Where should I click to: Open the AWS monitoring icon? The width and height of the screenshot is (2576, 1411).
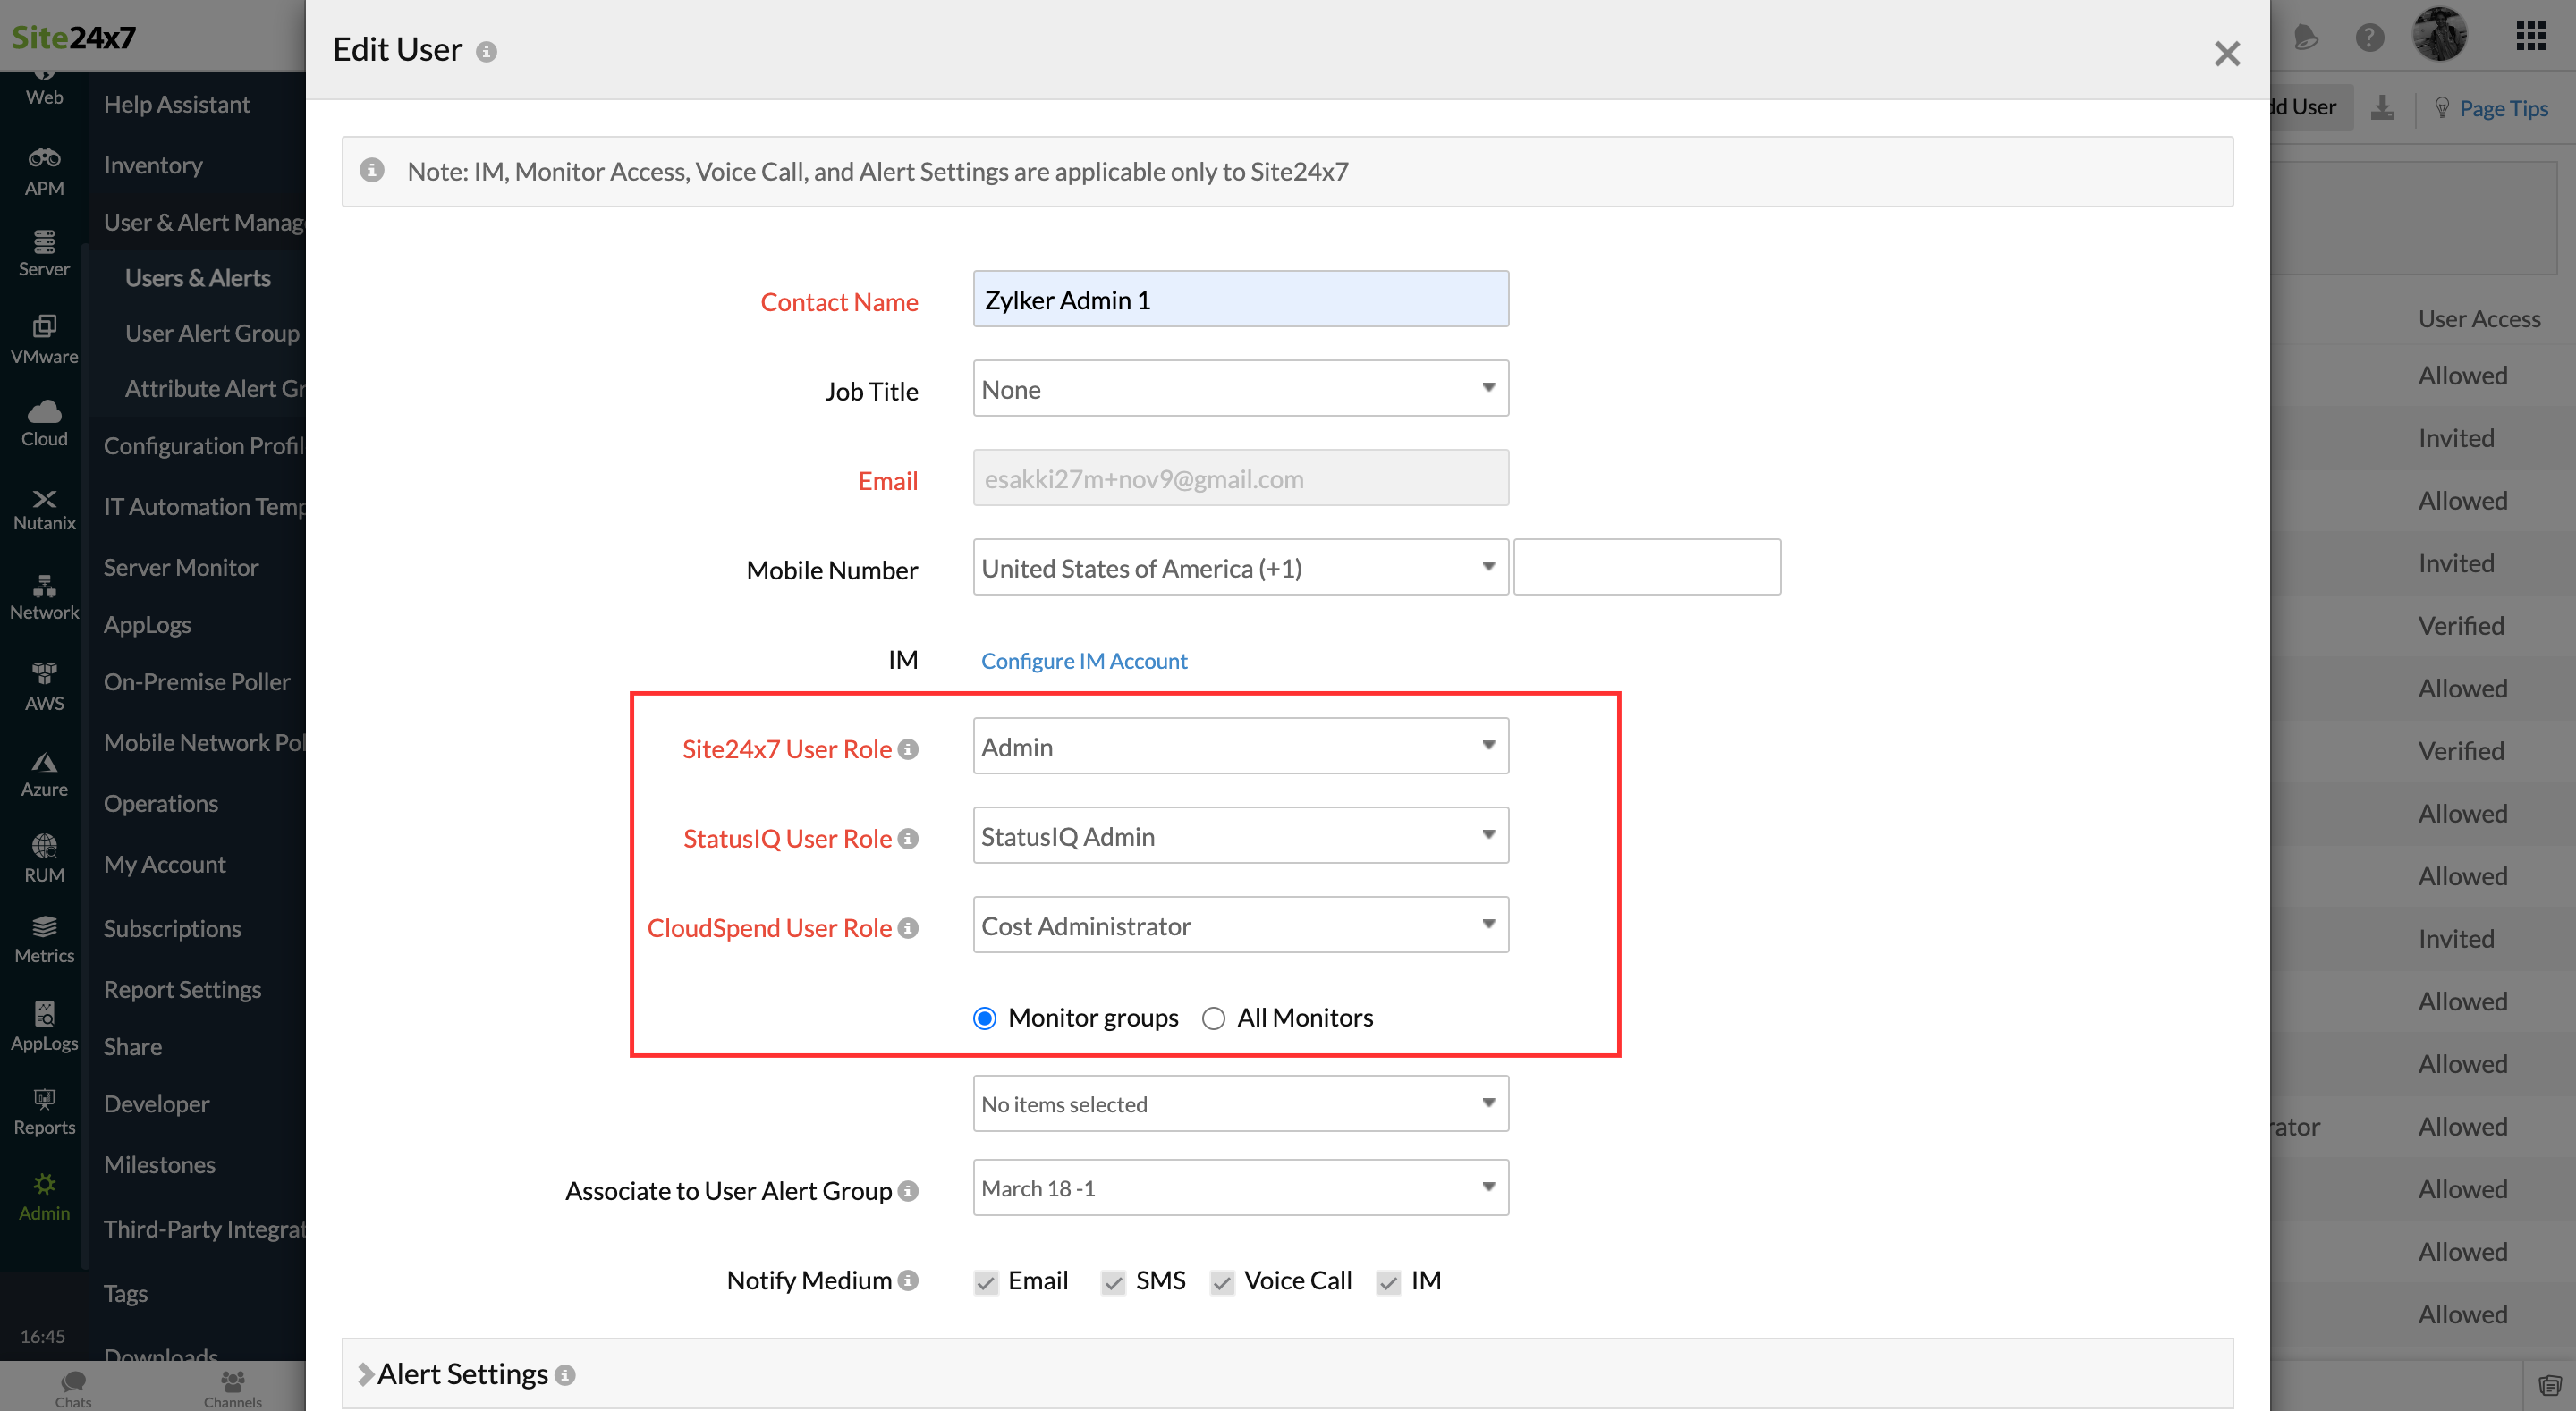[x=44, y=686]
